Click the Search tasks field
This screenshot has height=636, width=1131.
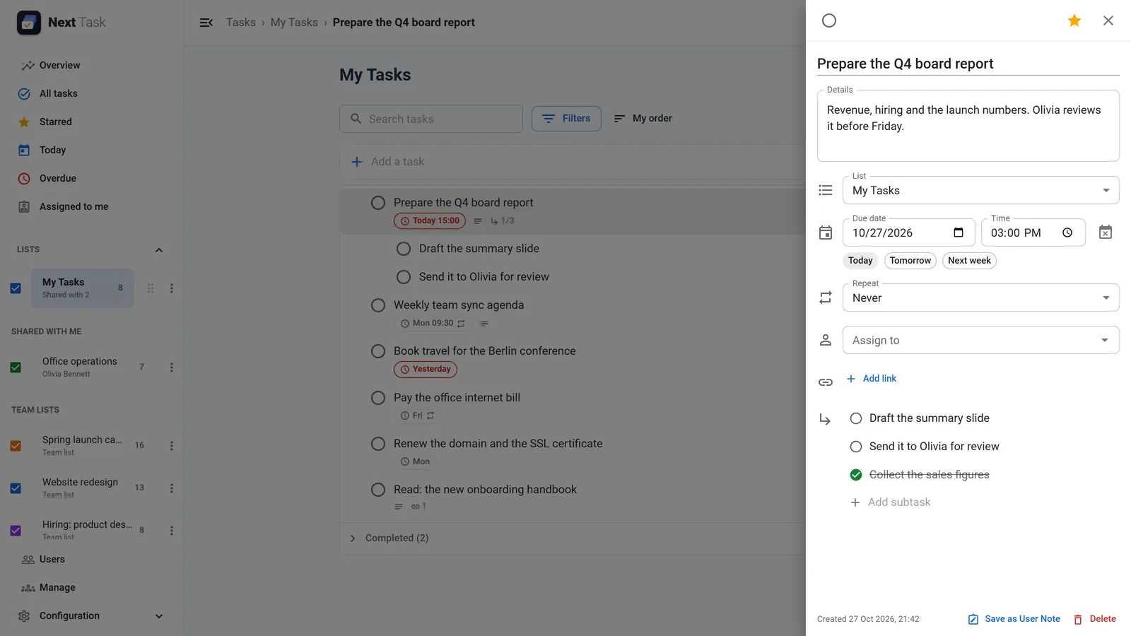click(x=431, y=119)
